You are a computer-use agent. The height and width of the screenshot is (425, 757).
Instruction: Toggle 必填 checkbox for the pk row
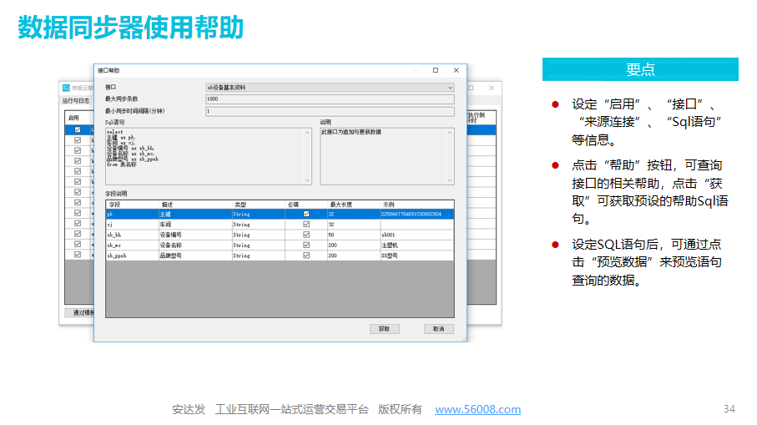click(305, 214)
